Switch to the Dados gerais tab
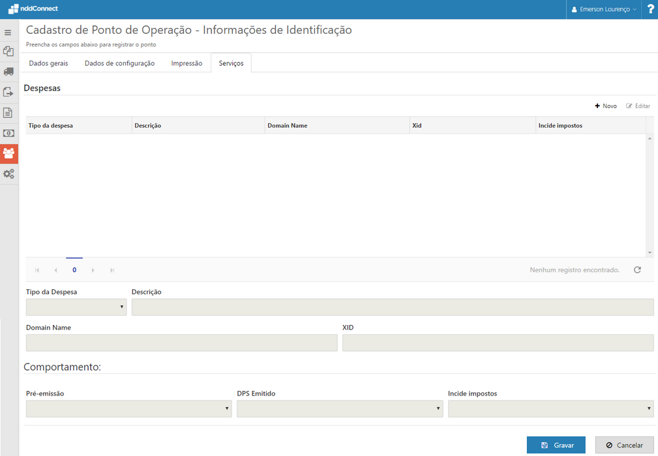Viewport: 658px width, 456px height. (48, 63)
